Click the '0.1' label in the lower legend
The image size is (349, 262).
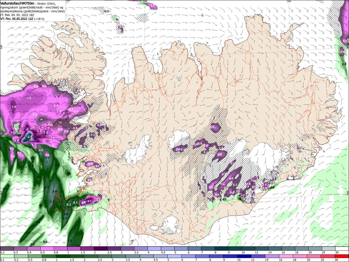tap(2, 260)
